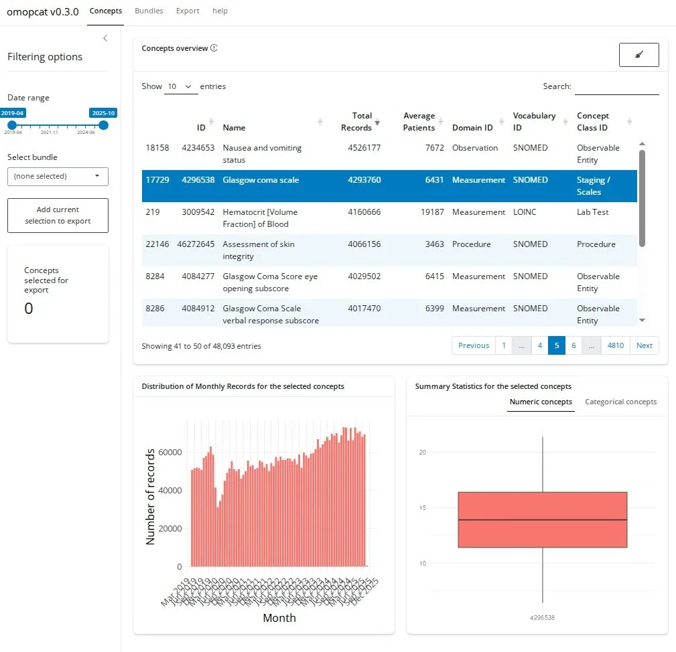Click the Staging / Scales cell

click(593, 186)
